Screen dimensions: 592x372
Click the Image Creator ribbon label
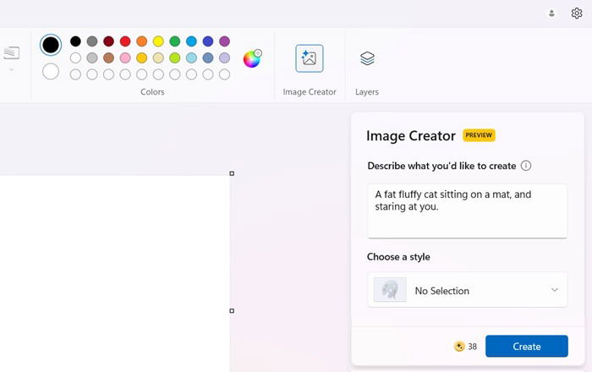pos(310,91)
